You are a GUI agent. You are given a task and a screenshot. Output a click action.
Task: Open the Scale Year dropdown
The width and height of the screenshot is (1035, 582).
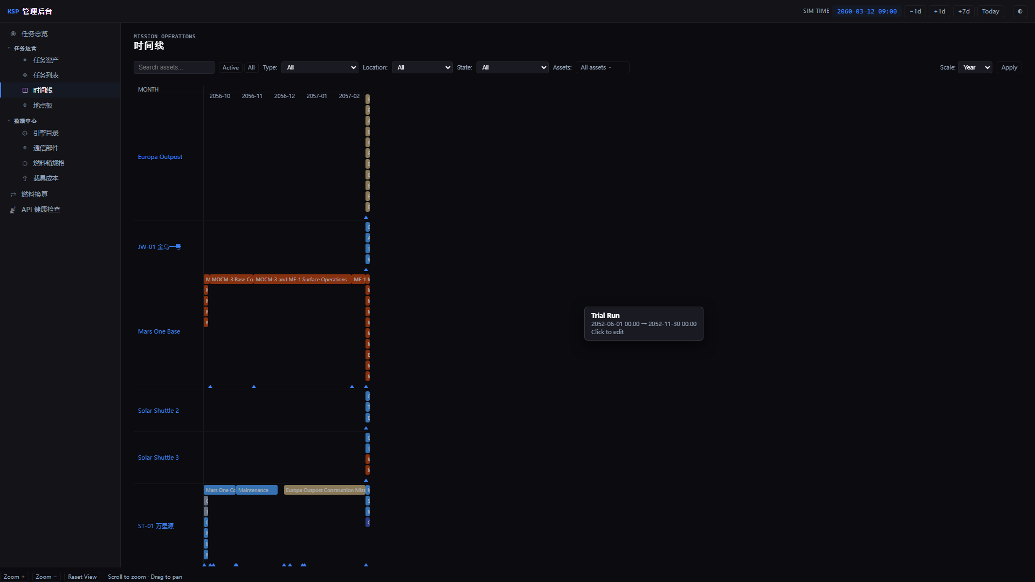click(975, 67)
